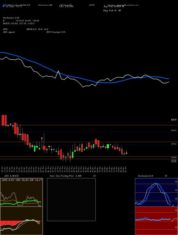Click the blue 12 Day legend square
The image size is (178, 235).
click(x=4, y=6)
